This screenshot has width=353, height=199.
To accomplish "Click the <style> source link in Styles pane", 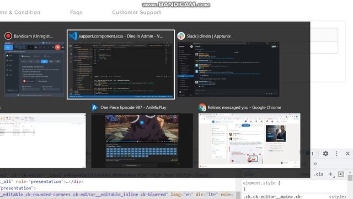I will click(x=338, y=197).
